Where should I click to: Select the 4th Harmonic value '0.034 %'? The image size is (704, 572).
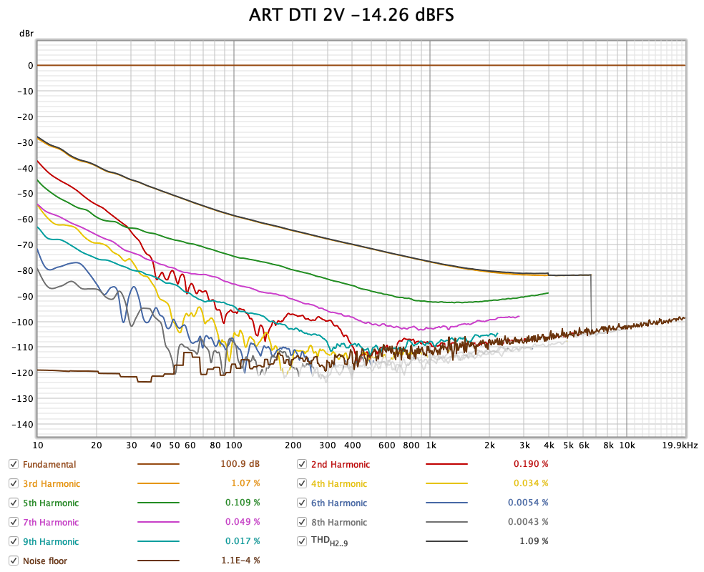point(531,483)
